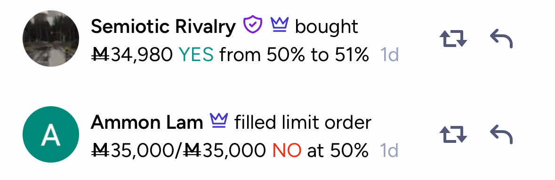Click the 'at 50%' limit price text
This screenshot has width=555, height=180.
[338, 151]
